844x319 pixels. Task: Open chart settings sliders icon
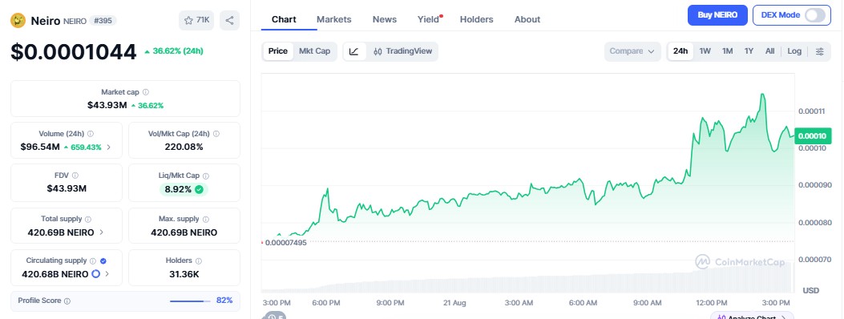[820, 51]
